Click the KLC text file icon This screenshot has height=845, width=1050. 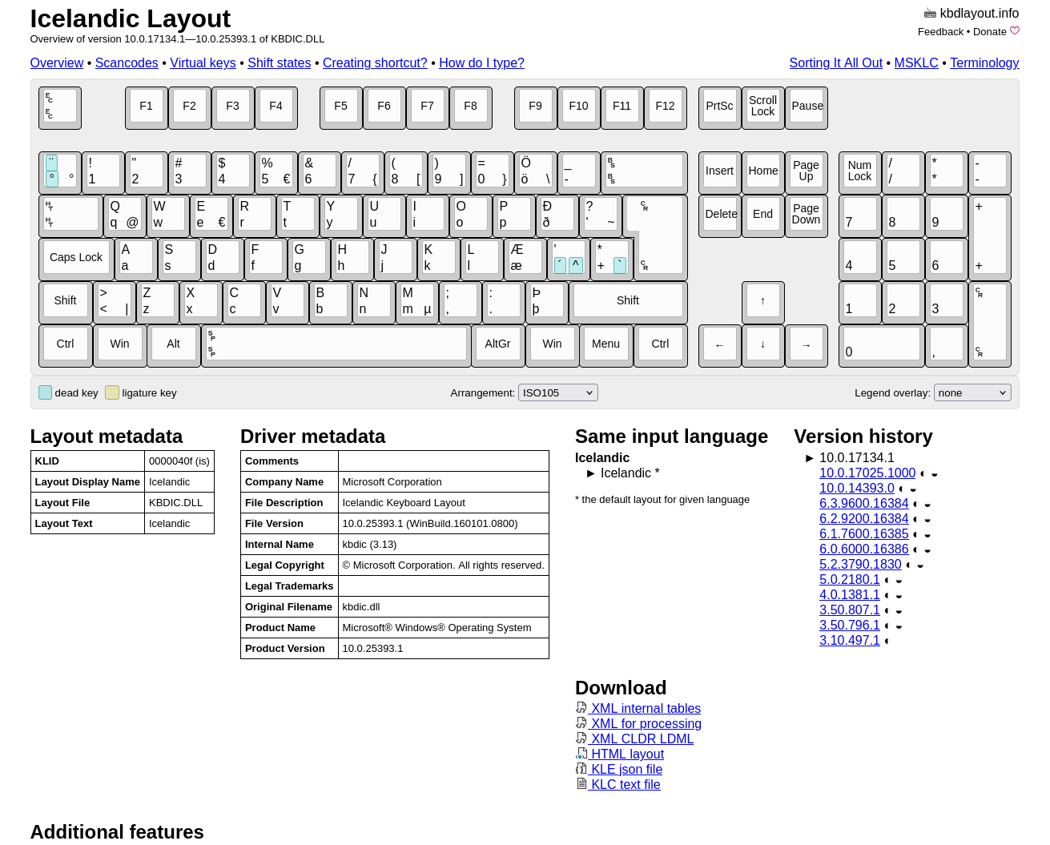(581, 784)
